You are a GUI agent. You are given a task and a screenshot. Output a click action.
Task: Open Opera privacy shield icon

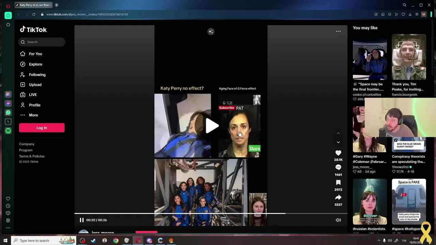pos(390,14)
